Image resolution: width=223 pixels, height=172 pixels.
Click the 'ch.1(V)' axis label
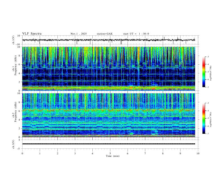pyautogui.click(x=14, y=40)
